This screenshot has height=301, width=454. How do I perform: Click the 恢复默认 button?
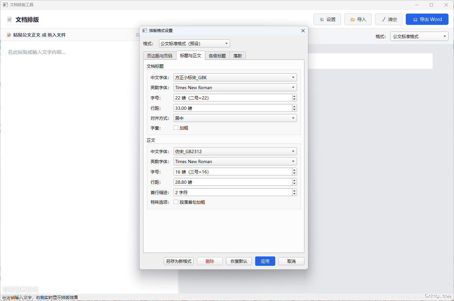[239, 261]
